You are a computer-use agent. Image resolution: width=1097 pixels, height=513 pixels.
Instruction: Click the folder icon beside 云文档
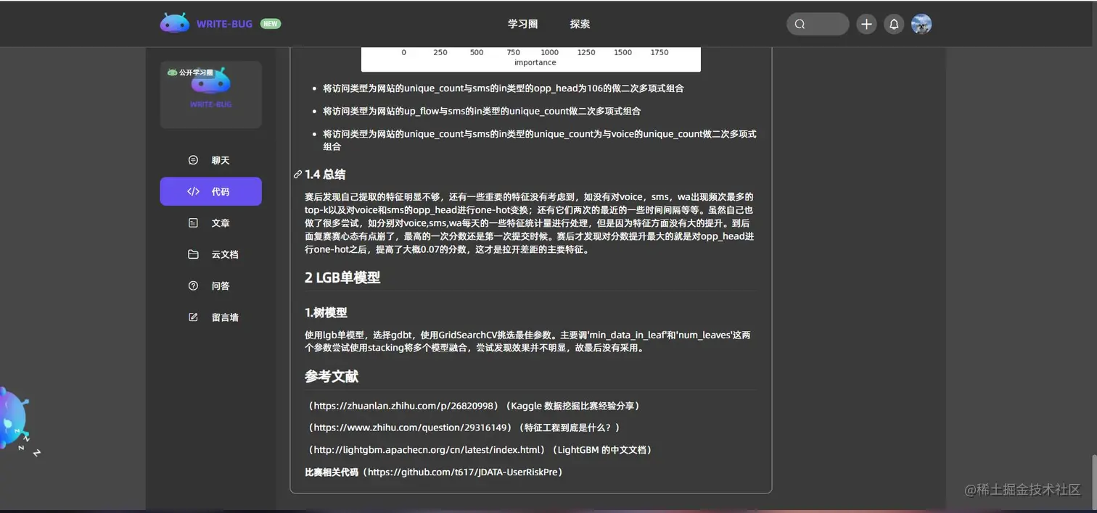click(193, 254)
